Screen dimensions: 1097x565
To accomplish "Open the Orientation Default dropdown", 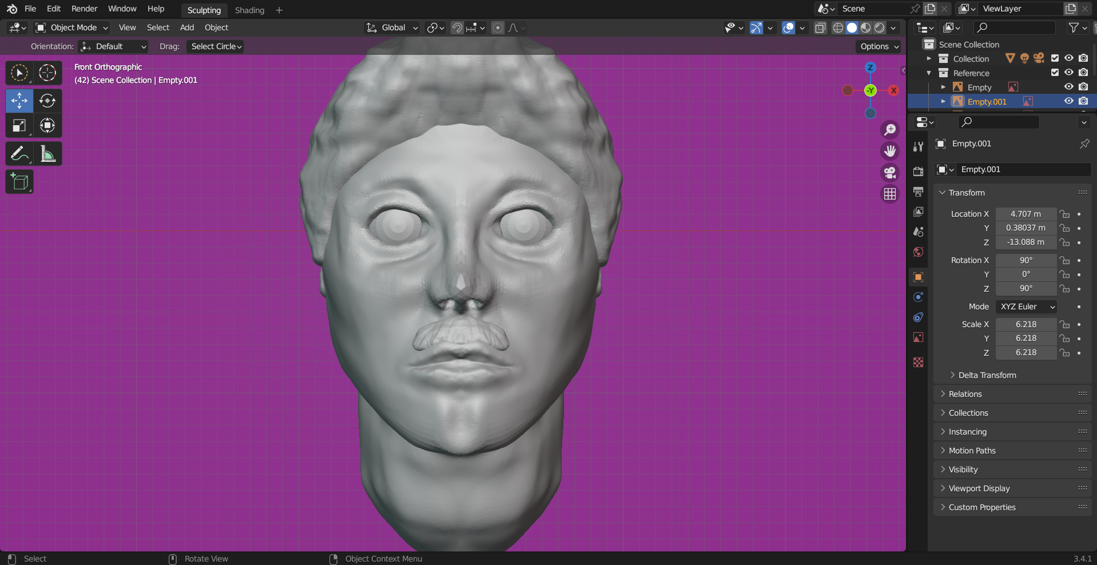I will point(113,46).
